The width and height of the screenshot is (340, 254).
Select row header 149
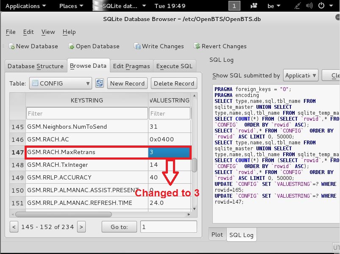point(17,177)
